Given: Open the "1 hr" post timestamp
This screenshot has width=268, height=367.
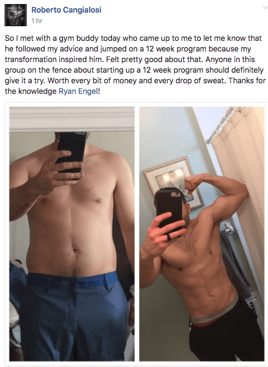Looking at the screenshot, I should pos(37,21).
